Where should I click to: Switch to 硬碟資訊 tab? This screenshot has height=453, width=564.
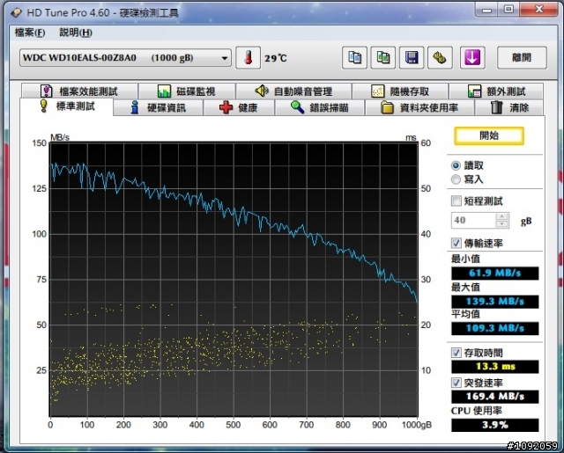pyautogui.click(x=159, y=107)
